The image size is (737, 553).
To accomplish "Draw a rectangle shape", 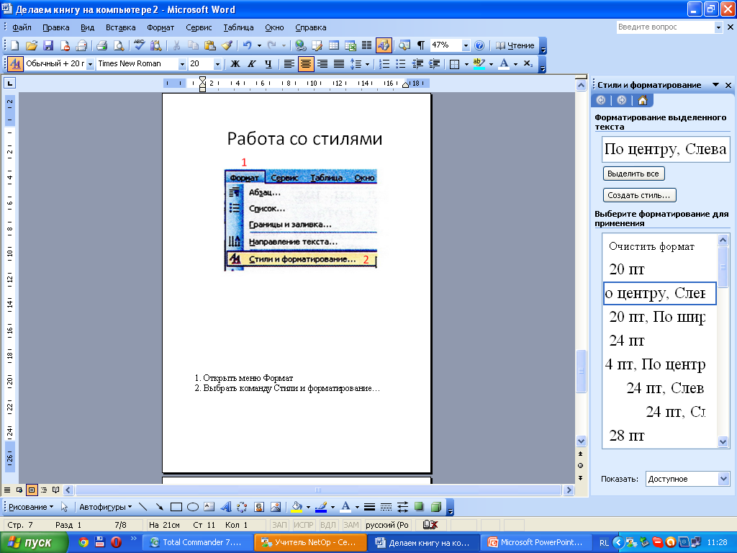I will (x=176, y=507).
